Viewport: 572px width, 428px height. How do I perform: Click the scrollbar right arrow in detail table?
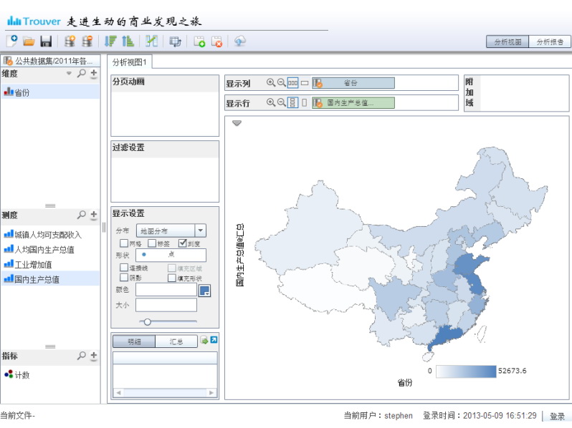pyautogui.click(x=211, y=393)
